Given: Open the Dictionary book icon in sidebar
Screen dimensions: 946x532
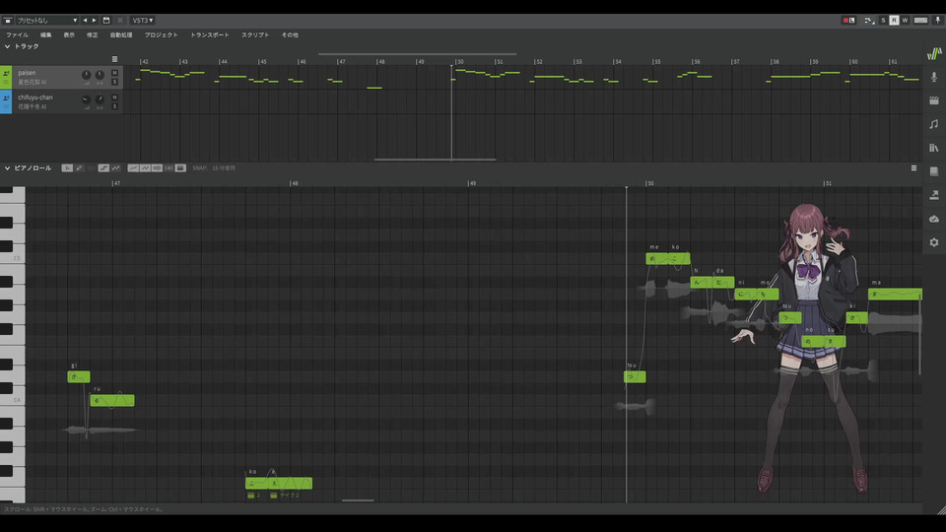Looking at the screenshot, I should (x=934, y=171).
